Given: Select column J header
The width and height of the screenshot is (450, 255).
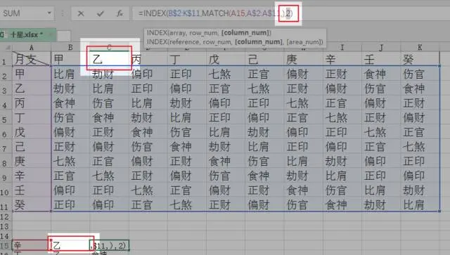Looking at the screenshot, I should 381,47.
